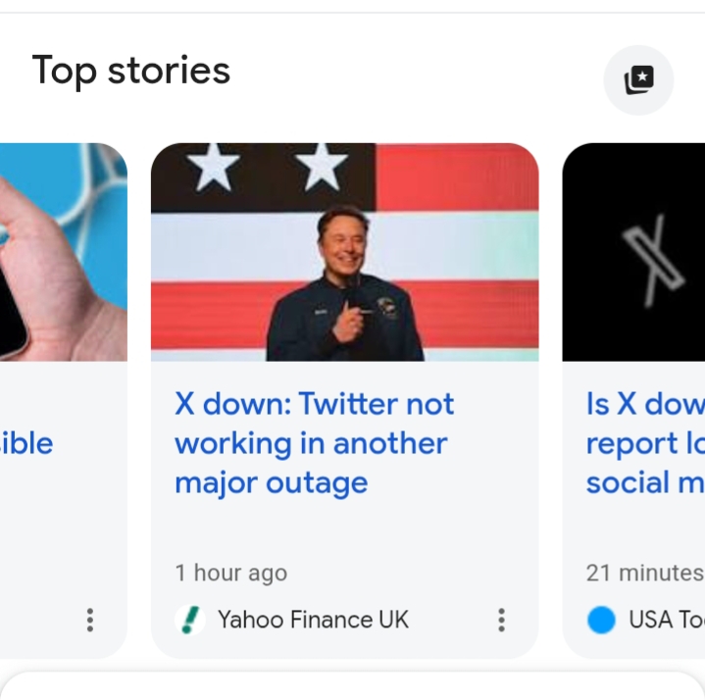The image size is (705, 700).
Task: Click the saved stories icon beside Top stories
Action: coord(638,79)
